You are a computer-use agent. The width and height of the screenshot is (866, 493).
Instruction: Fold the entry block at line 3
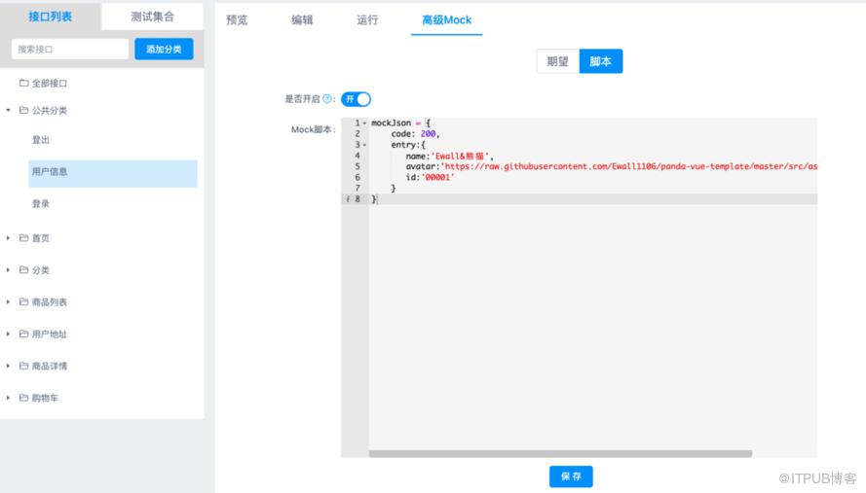pos(364,145)
